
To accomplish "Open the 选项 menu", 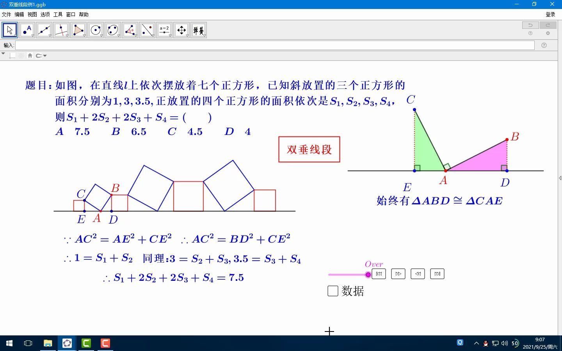I will pos(44,14).
